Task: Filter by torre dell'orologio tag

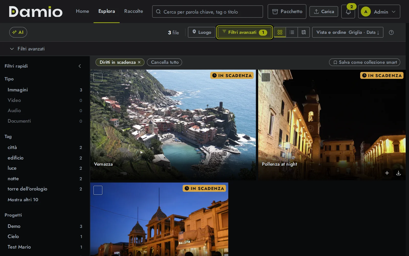Action: tap(45, 189)
